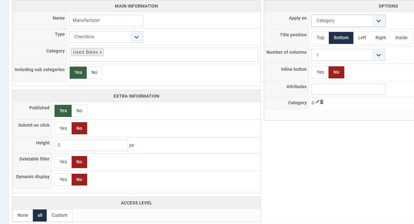Expand the Apply on dropdown

(x=348, y=21)
